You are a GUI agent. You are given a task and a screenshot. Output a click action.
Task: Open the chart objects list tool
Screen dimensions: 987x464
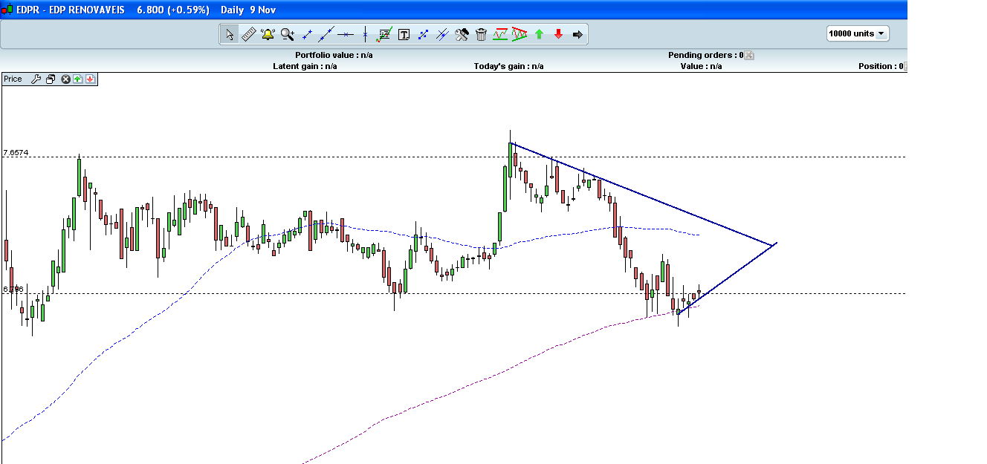click(x=384, y=34)
